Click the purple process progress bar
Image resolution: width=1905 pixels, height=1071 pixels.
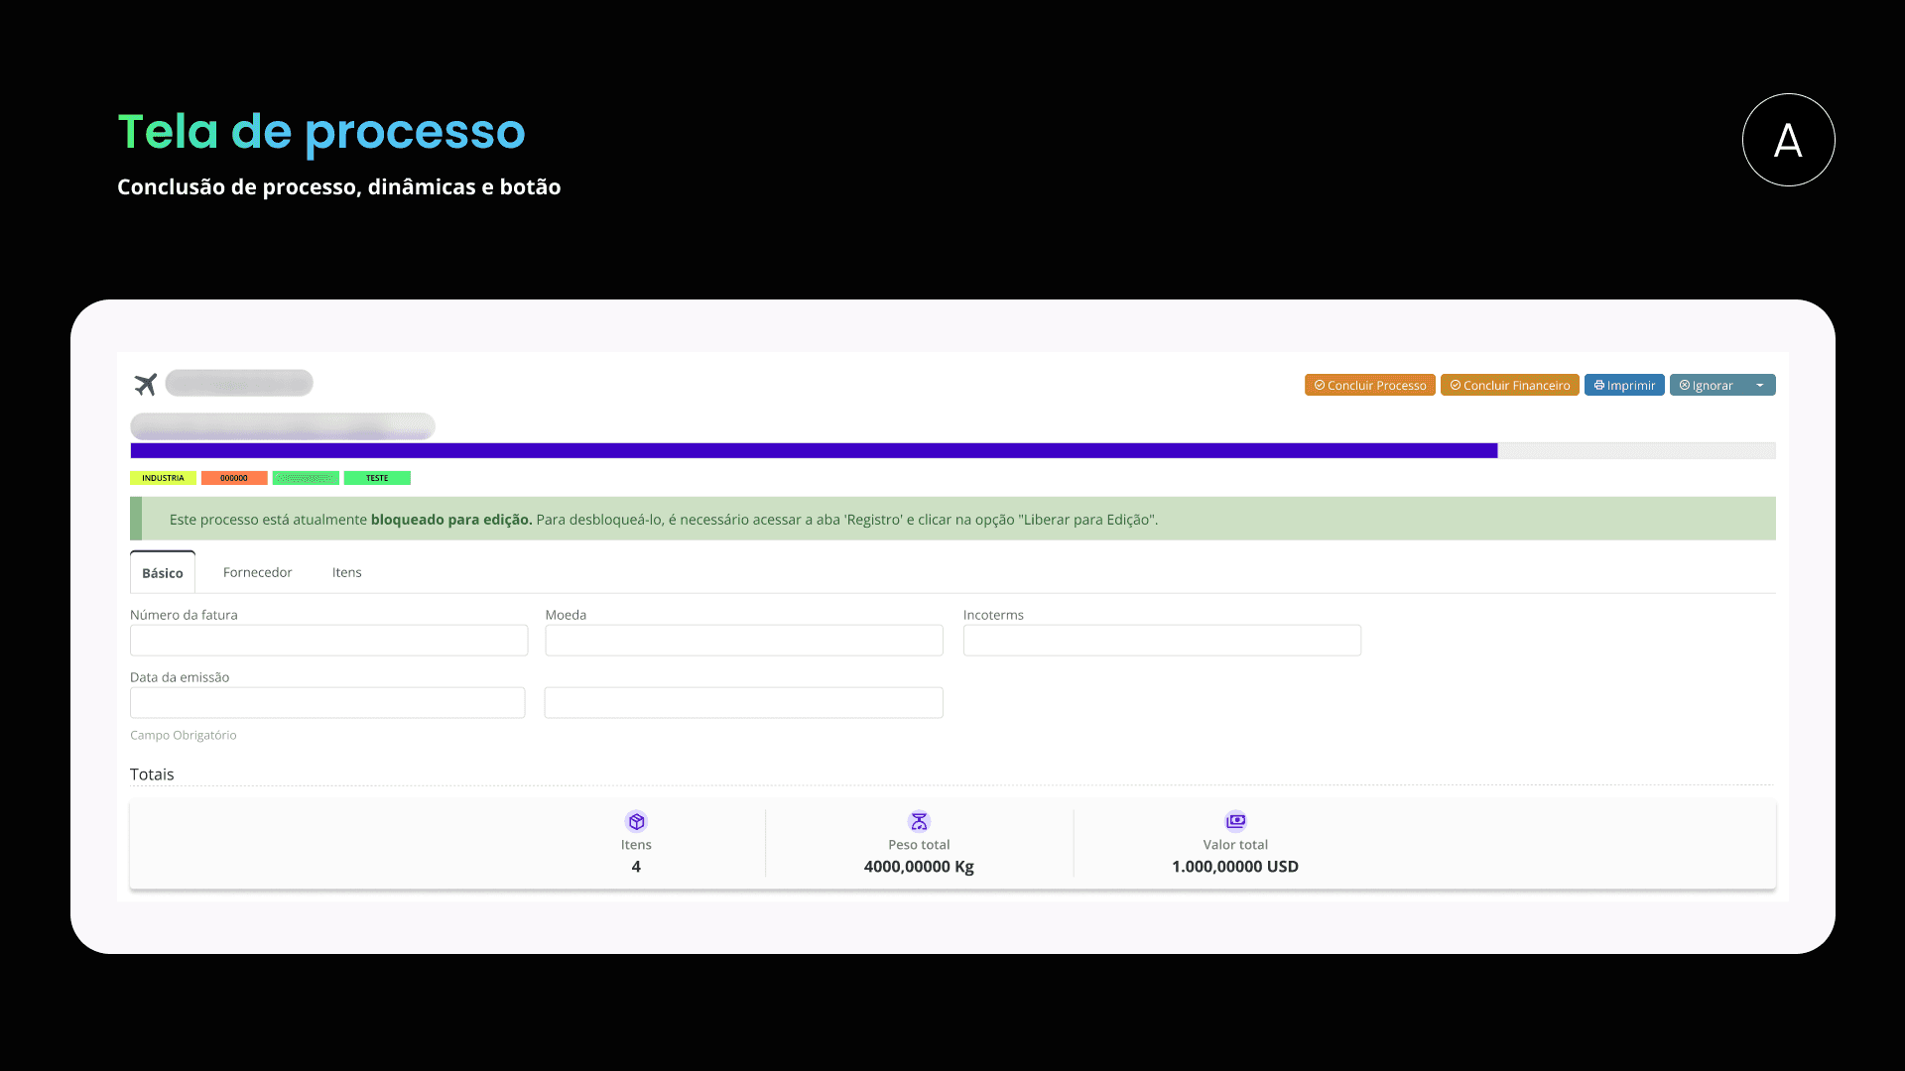(x=814, y=450)
